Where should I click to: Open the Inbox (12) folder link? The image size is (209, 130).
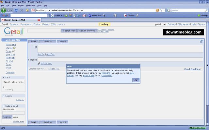click(x=10, y=45)
